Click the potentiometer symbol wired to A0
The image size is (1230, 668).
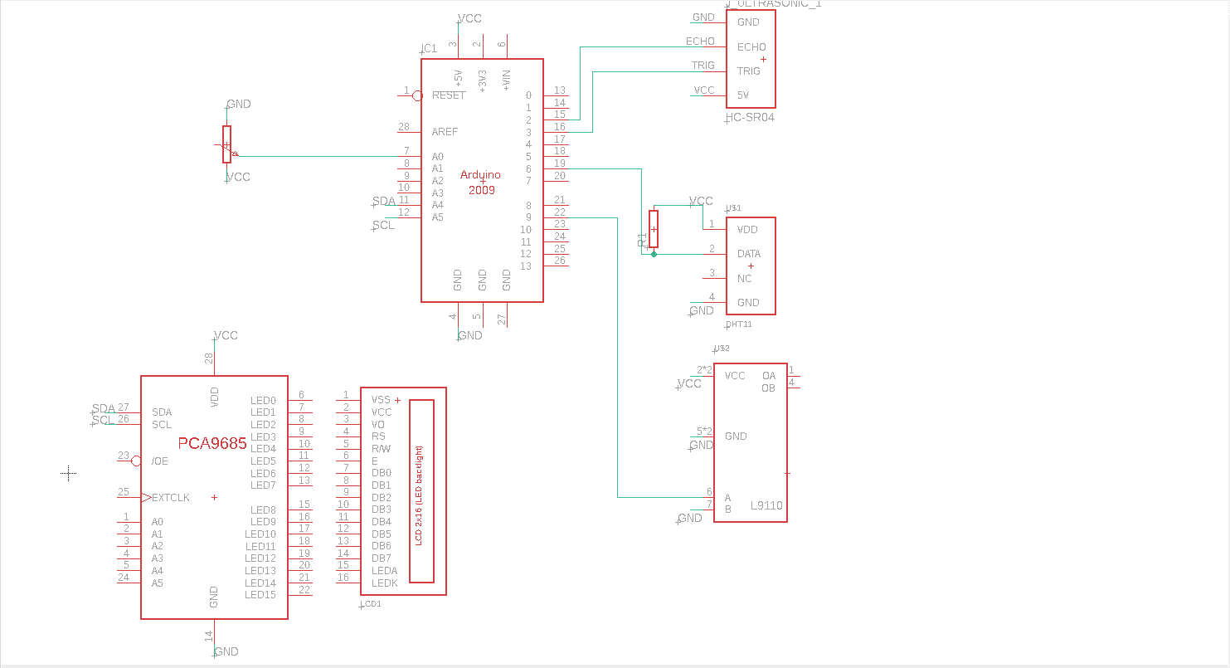tap(226, 144)
